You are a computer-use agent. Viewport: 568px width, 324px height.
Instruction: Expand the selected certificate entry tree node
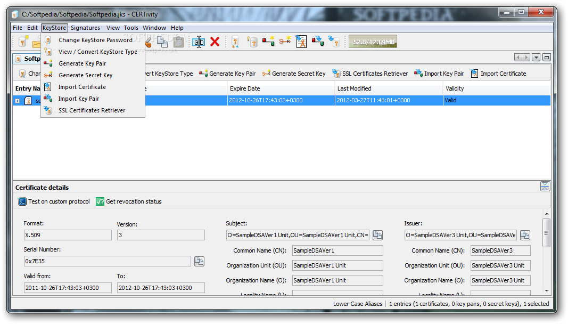pos(17,101)
